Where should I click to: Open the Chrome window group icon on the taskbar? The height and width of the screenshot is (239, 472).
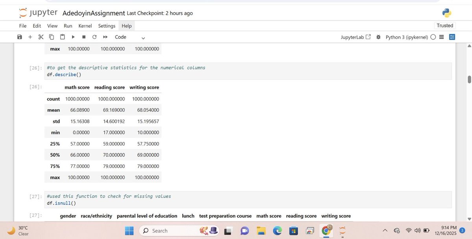coord(310,231)
